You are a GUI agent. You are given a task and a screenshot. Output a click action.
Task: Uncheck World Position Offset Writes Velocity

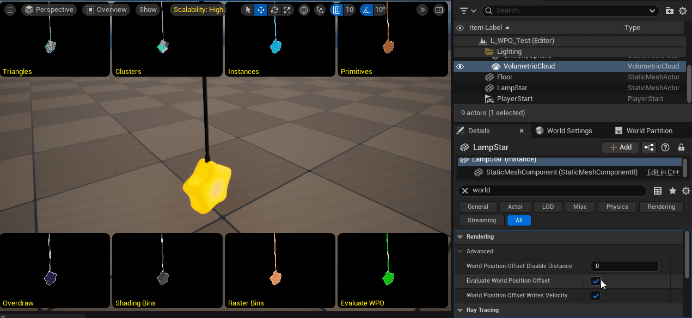click(x=596, y=296)
